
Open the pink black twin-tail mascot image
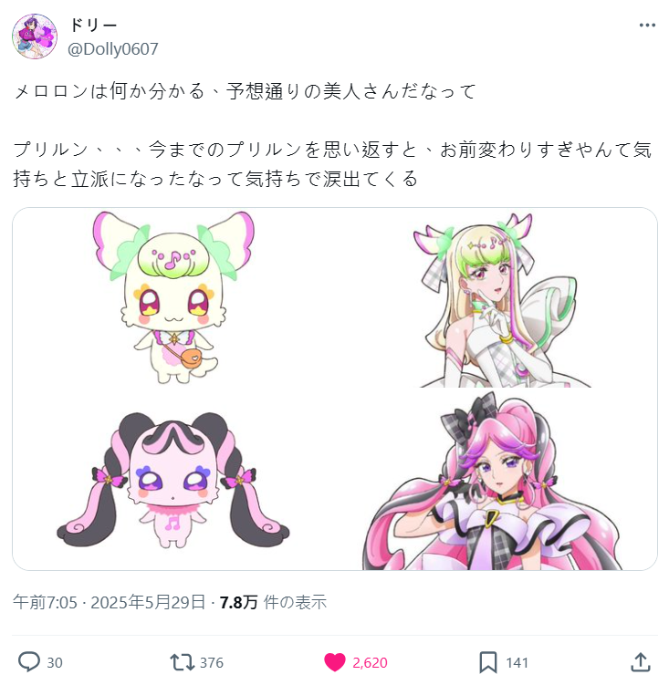[173, 480]
